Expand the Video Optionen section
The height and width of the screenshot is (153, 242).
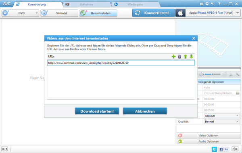pos(209,135)
